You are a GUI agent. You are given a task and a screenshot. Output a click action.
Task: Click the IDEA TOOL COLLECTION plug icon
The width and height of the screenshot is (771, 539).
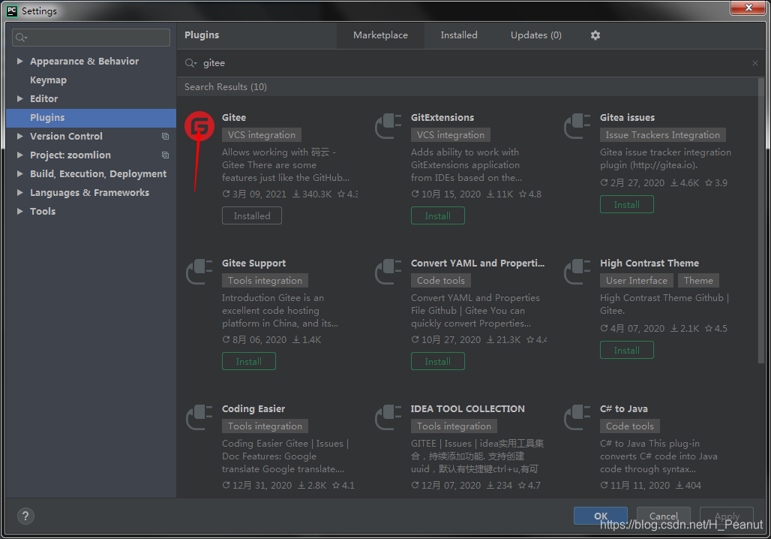pyautogui.click(x=388, y=417)
